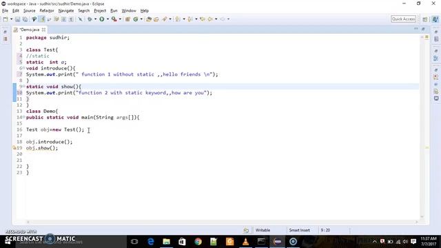This screenshot has height=248, width=441.
Task: Open the minimized Package Explorer icon in left trim
Action: (6, 39)
